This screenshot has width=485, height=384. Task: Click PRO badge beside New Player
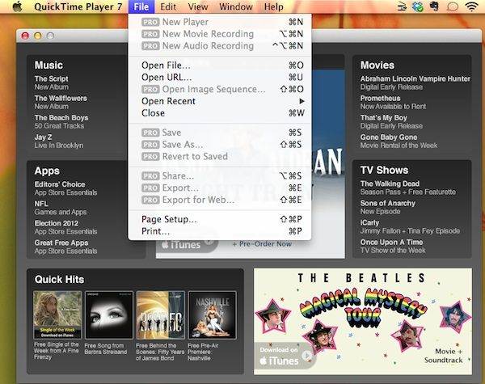(150, 22)
